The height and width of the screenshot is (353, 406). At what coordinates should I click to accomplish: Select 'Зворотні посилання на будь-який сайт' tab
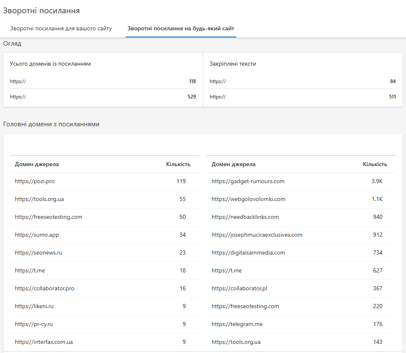[181, 29]
